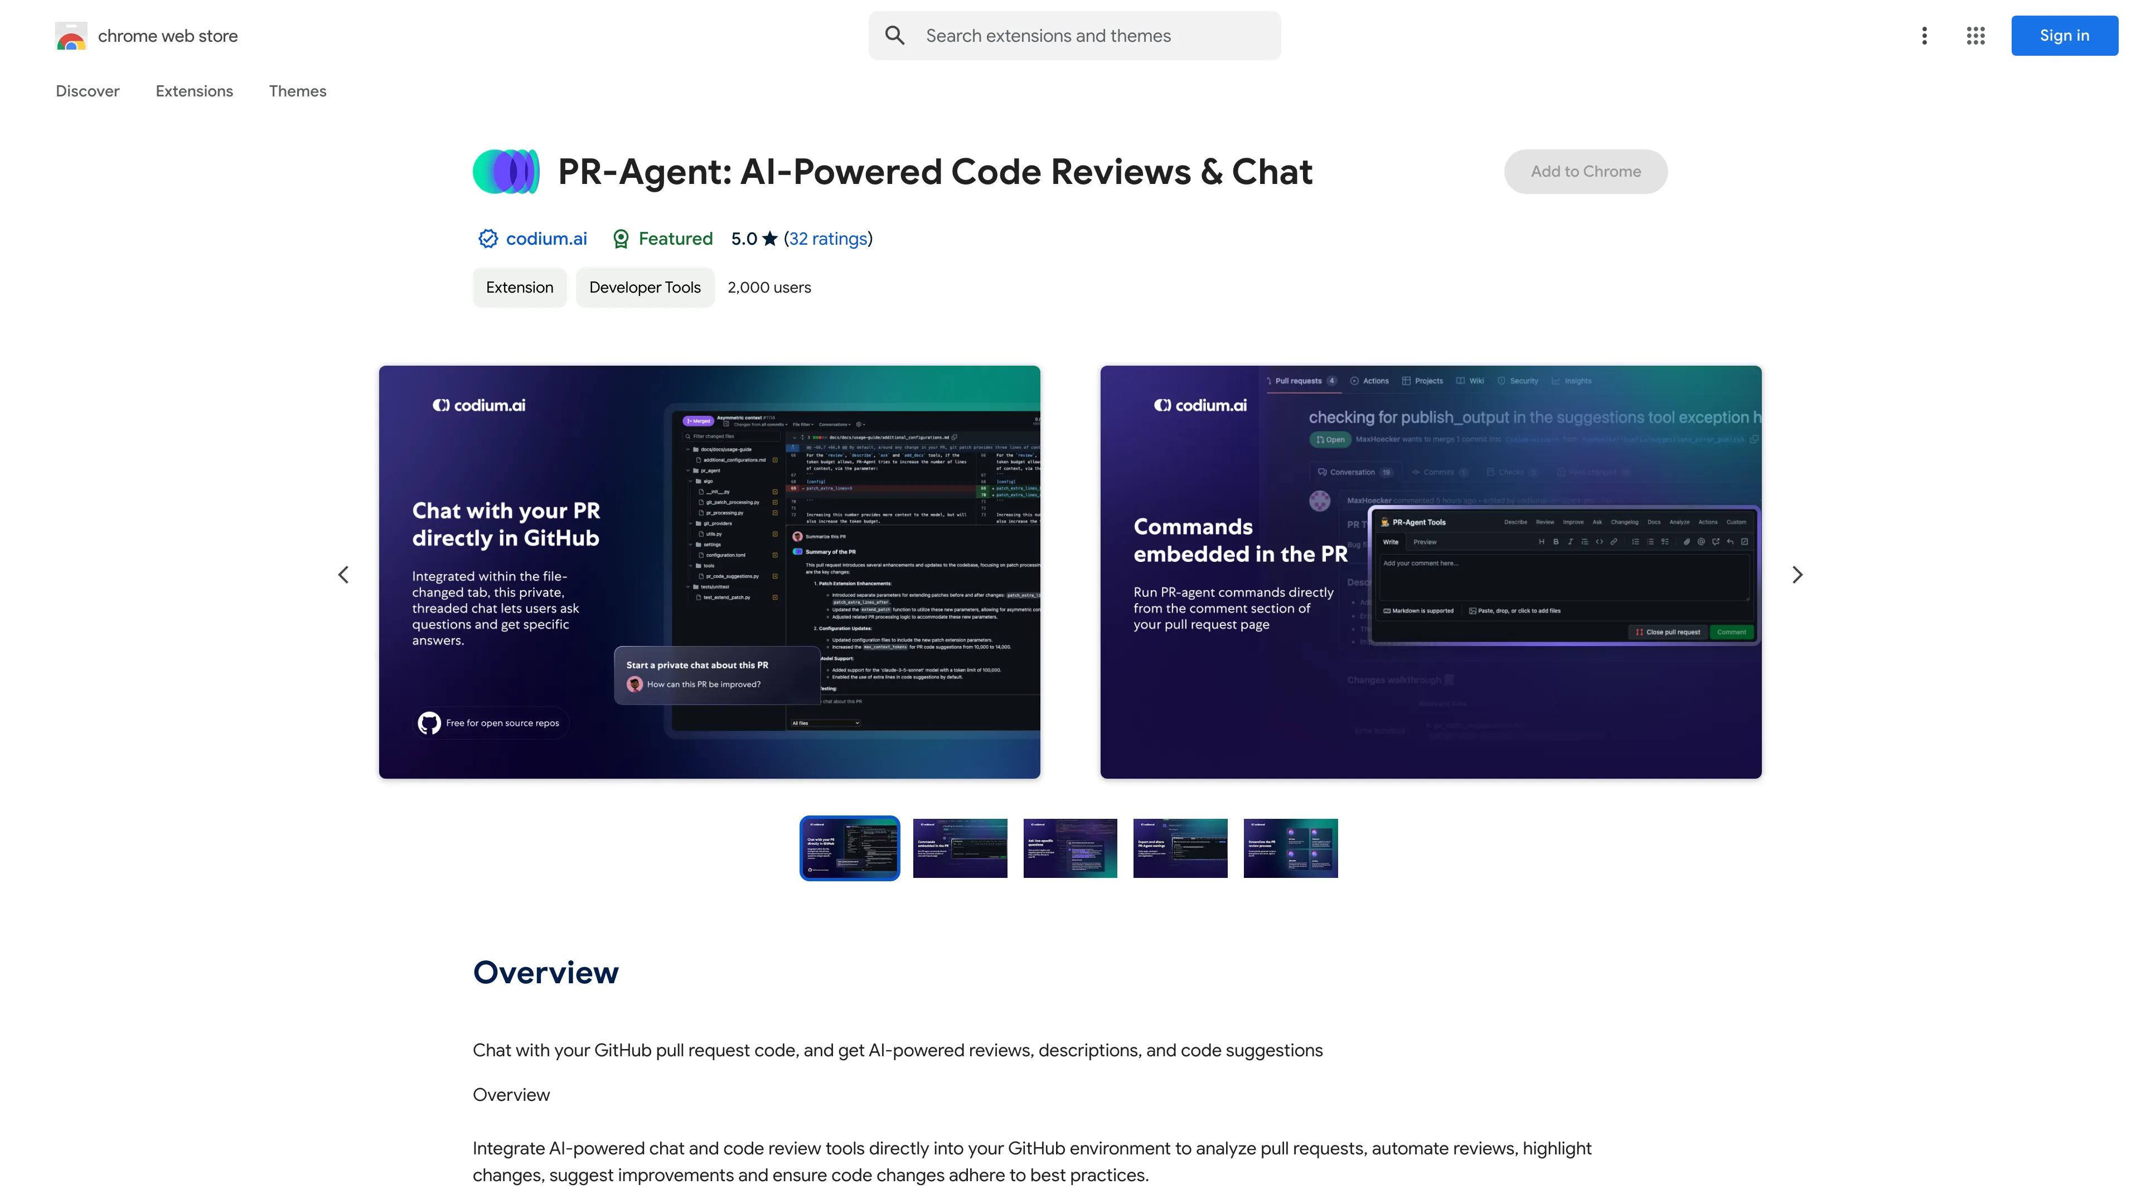Viewport: 2141px width, 1204px height.
Task: Open the 'Commands embedded in the PR' screenshot
Action: 1430,572
